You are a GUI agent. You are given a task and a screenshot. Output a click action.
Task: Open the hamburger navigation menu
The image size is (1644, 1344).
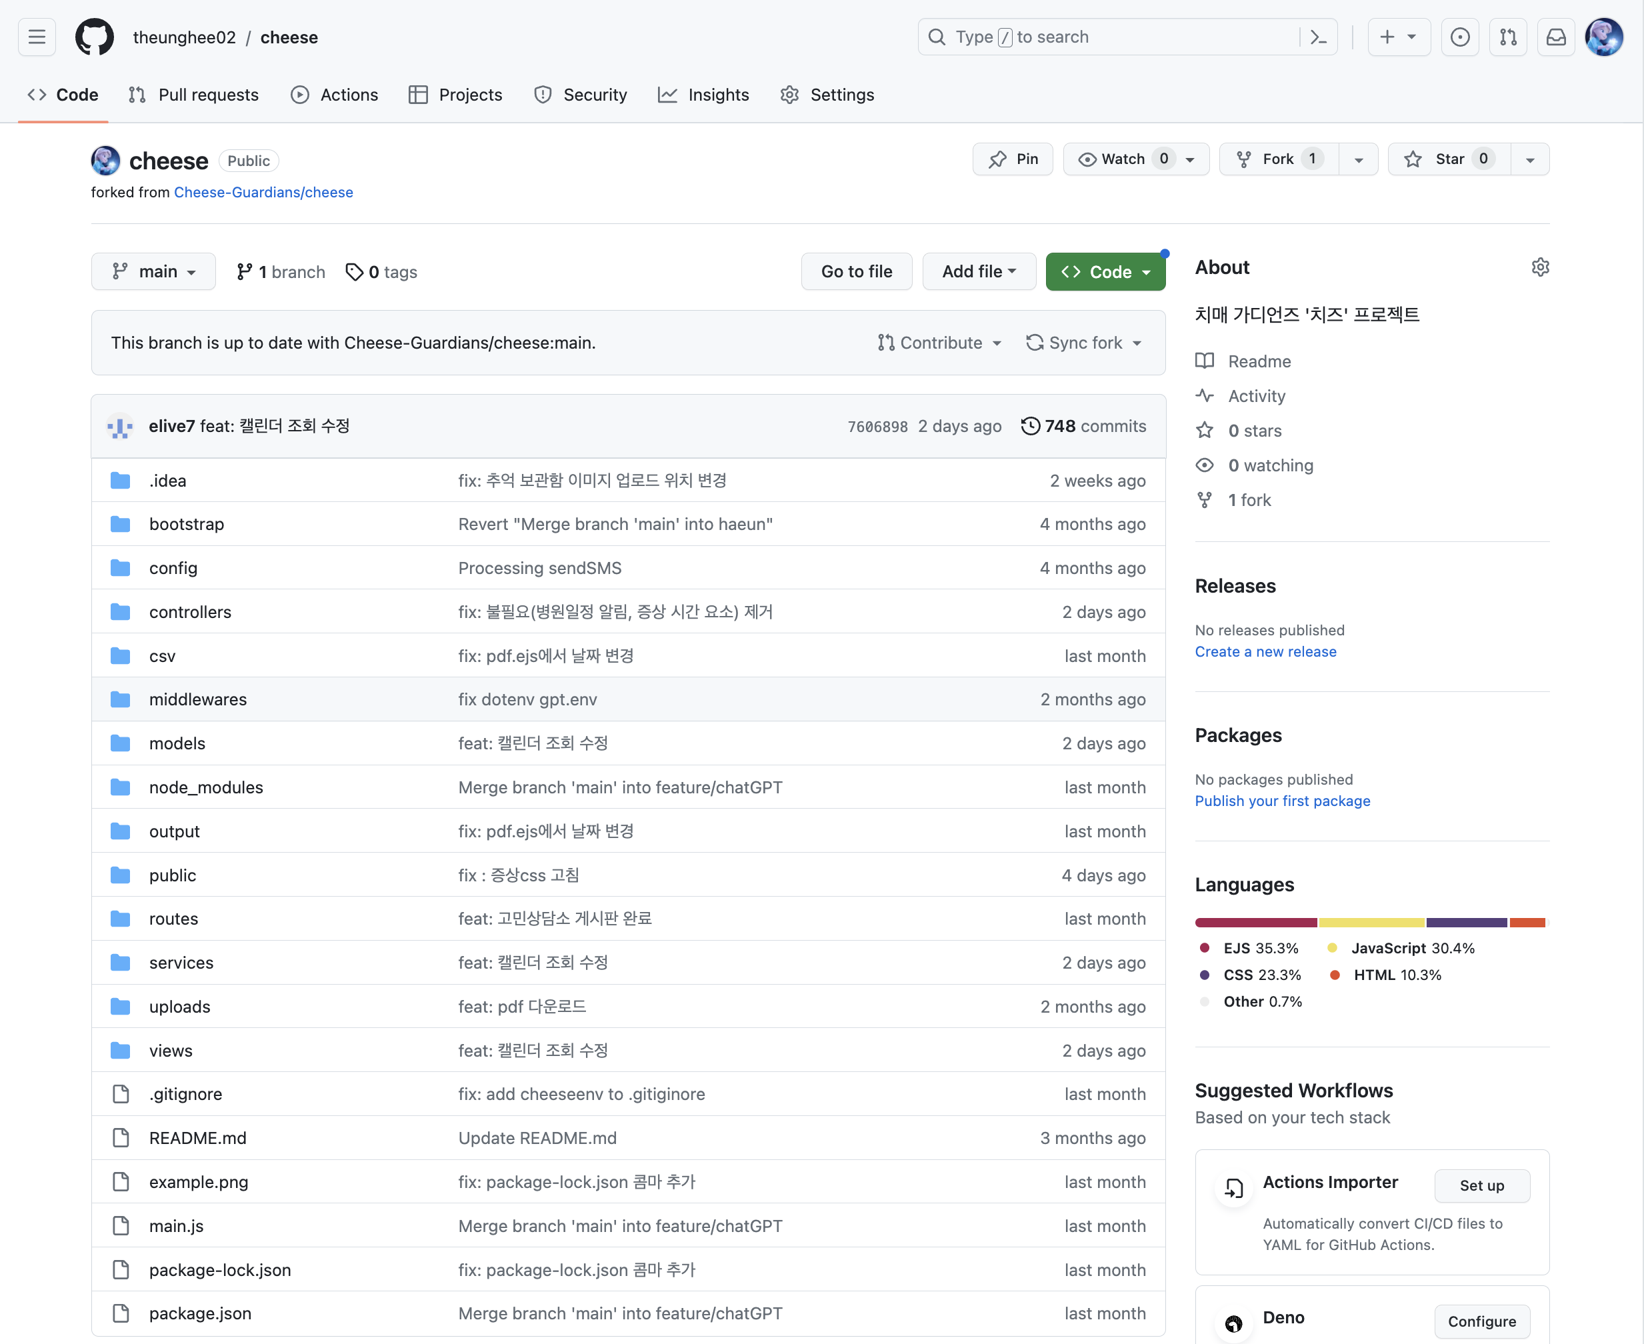37,37
